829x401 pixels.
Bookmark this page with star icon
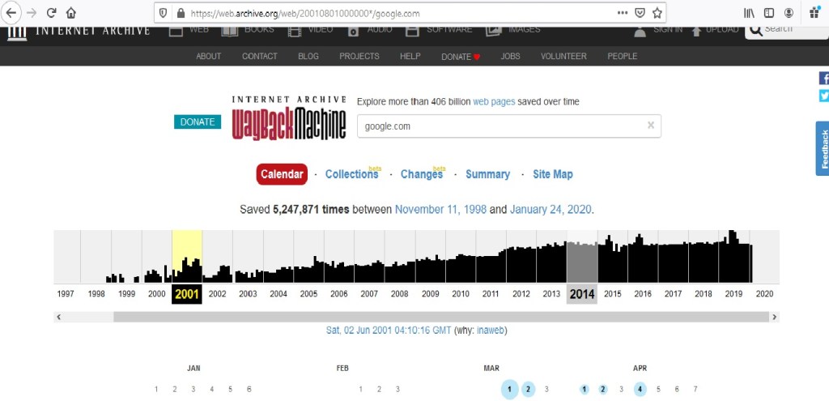(x=657, y=13)
